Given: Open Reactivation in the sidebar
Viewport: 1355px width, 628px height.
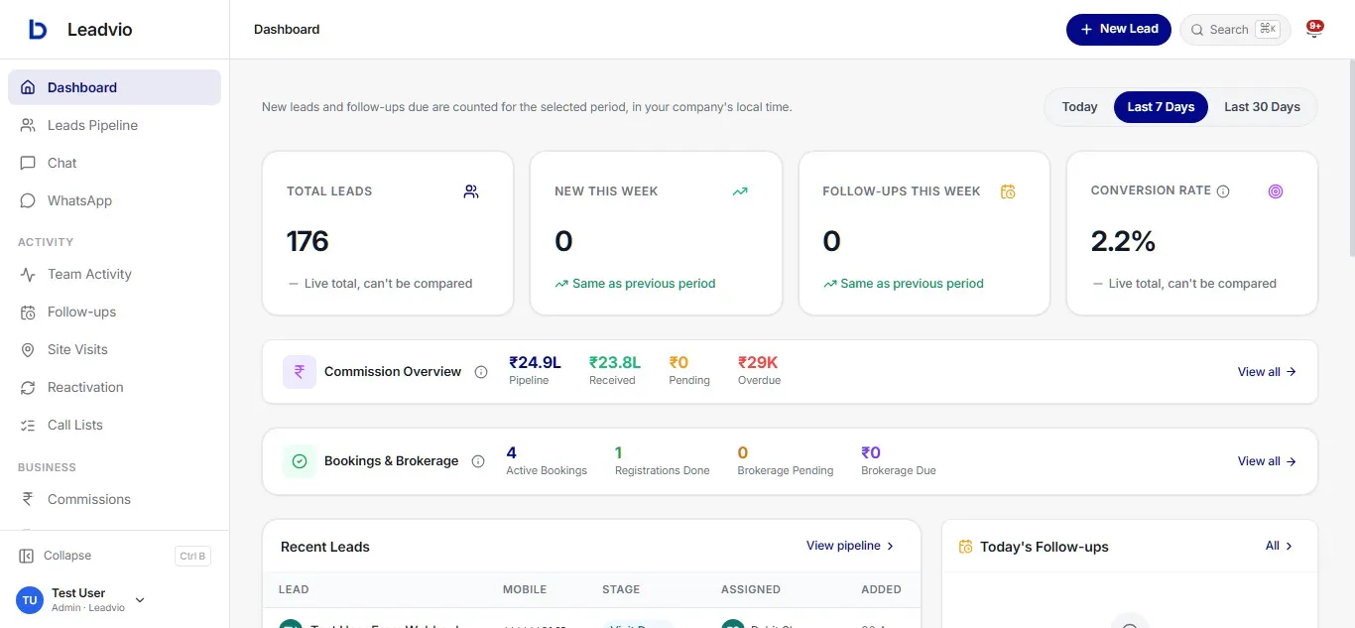Looking at the screenshot, I should [114, 387].
